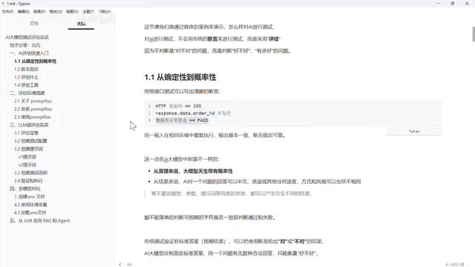
Task: Jump to 1.2 版本固定 section
Action: coord(27,69)
